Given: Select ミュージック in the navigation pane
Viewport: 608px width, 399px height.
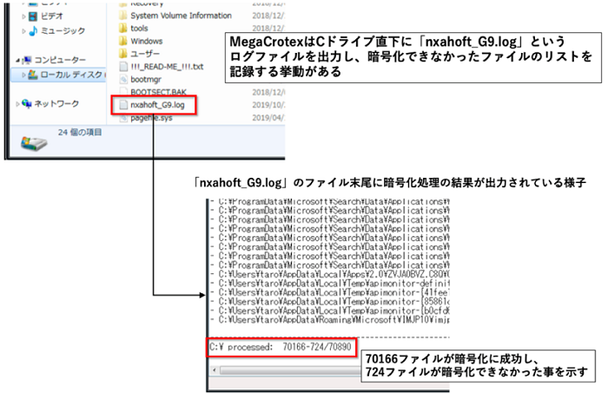Looking at the screenshot, I should tap(63, 31).
